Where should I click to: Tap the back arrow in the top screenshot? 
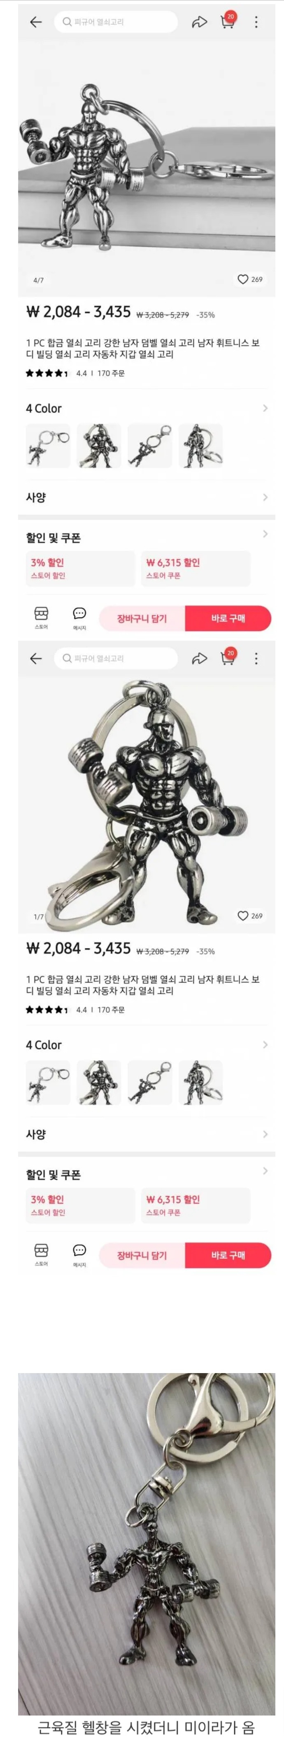[x=36, y=22]
